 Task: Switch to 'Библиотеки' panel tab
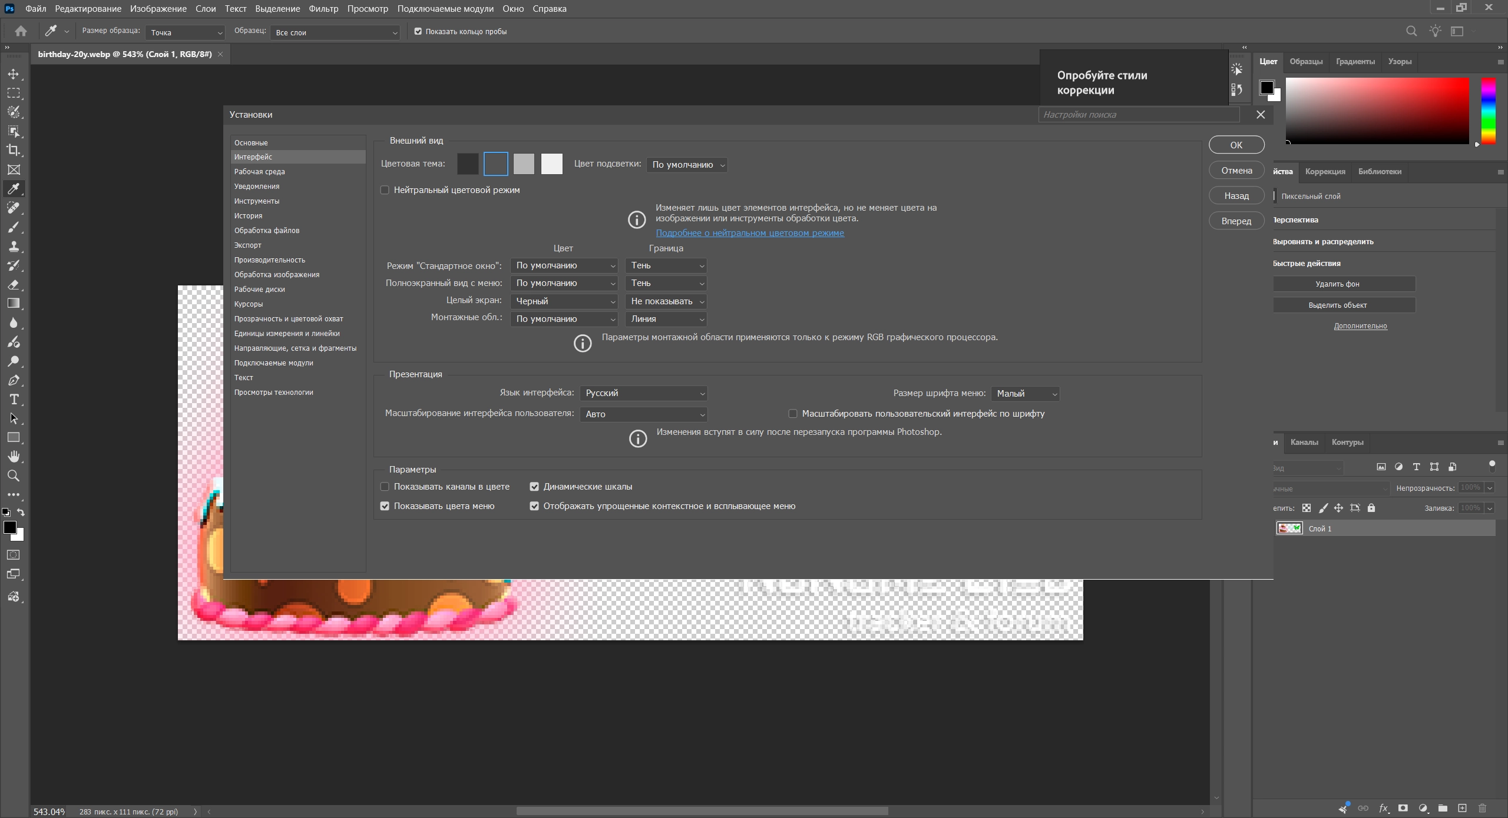1380,171
